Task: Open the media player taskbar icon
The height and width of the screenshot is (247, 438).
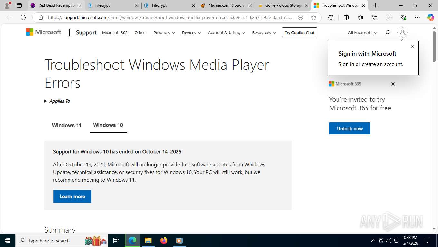Action: coord(179,241)
